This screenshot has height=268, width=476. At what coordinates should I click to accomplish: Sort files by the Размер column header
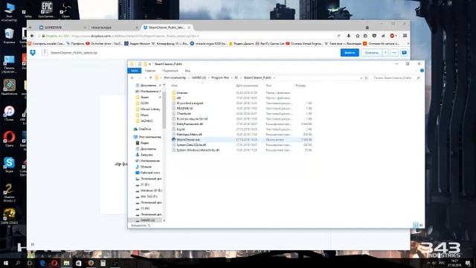(x=300, y=86)
